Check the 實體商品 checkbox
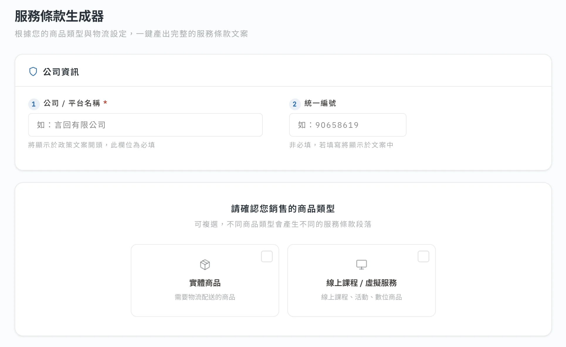Image resolution: width=566 pixels, height=347 pixels. click(x=267, y=256)
